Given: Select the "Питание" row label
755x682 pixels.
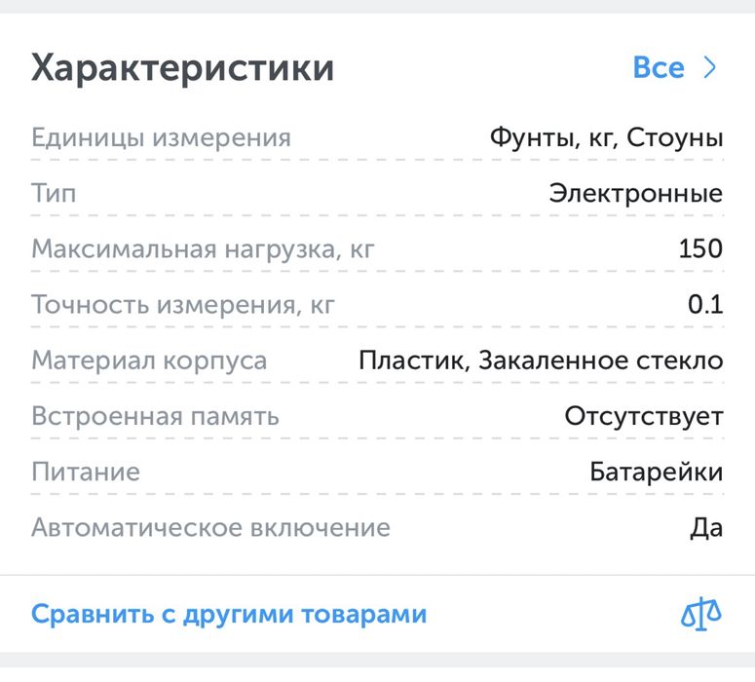Looking at the screenshot, I should (x=86, y=473).
